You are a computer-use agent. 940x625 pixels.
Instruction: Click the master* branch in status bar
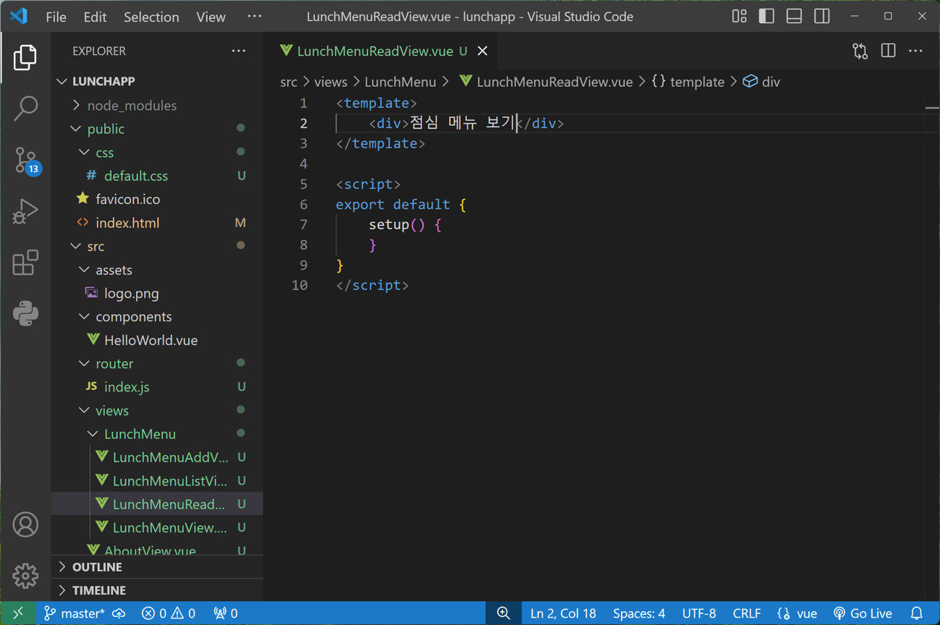(x=74, y=613)
